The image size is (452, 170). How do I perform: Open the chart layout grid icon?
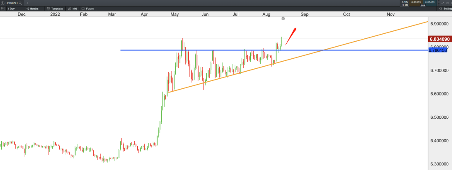3,9
